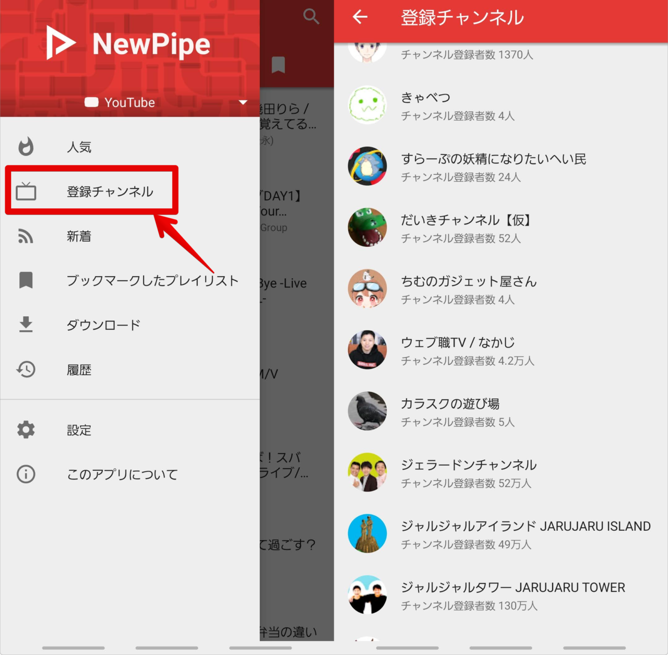This screenshot has height=655, width=668.
Task: Click the NewPipe title text
Action: (151, 44)
